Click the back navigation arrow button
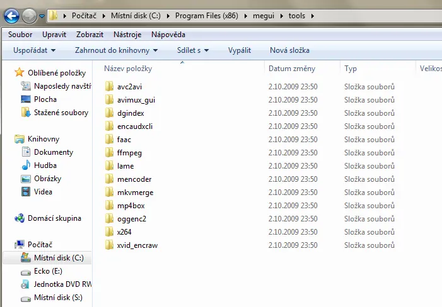This screenshot has width=442, height=307. 11,15
